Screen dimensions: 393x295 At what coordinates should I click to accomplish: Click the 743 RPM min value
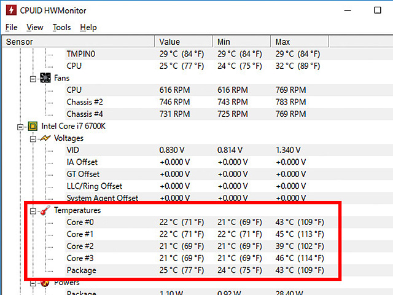tap(233, 102)
